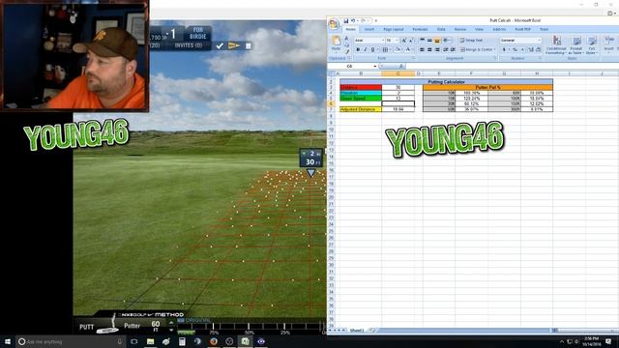This screenshot has height=348, width=619.
Task: Click the Fill Color bucket icon
Action: point(398,49)
